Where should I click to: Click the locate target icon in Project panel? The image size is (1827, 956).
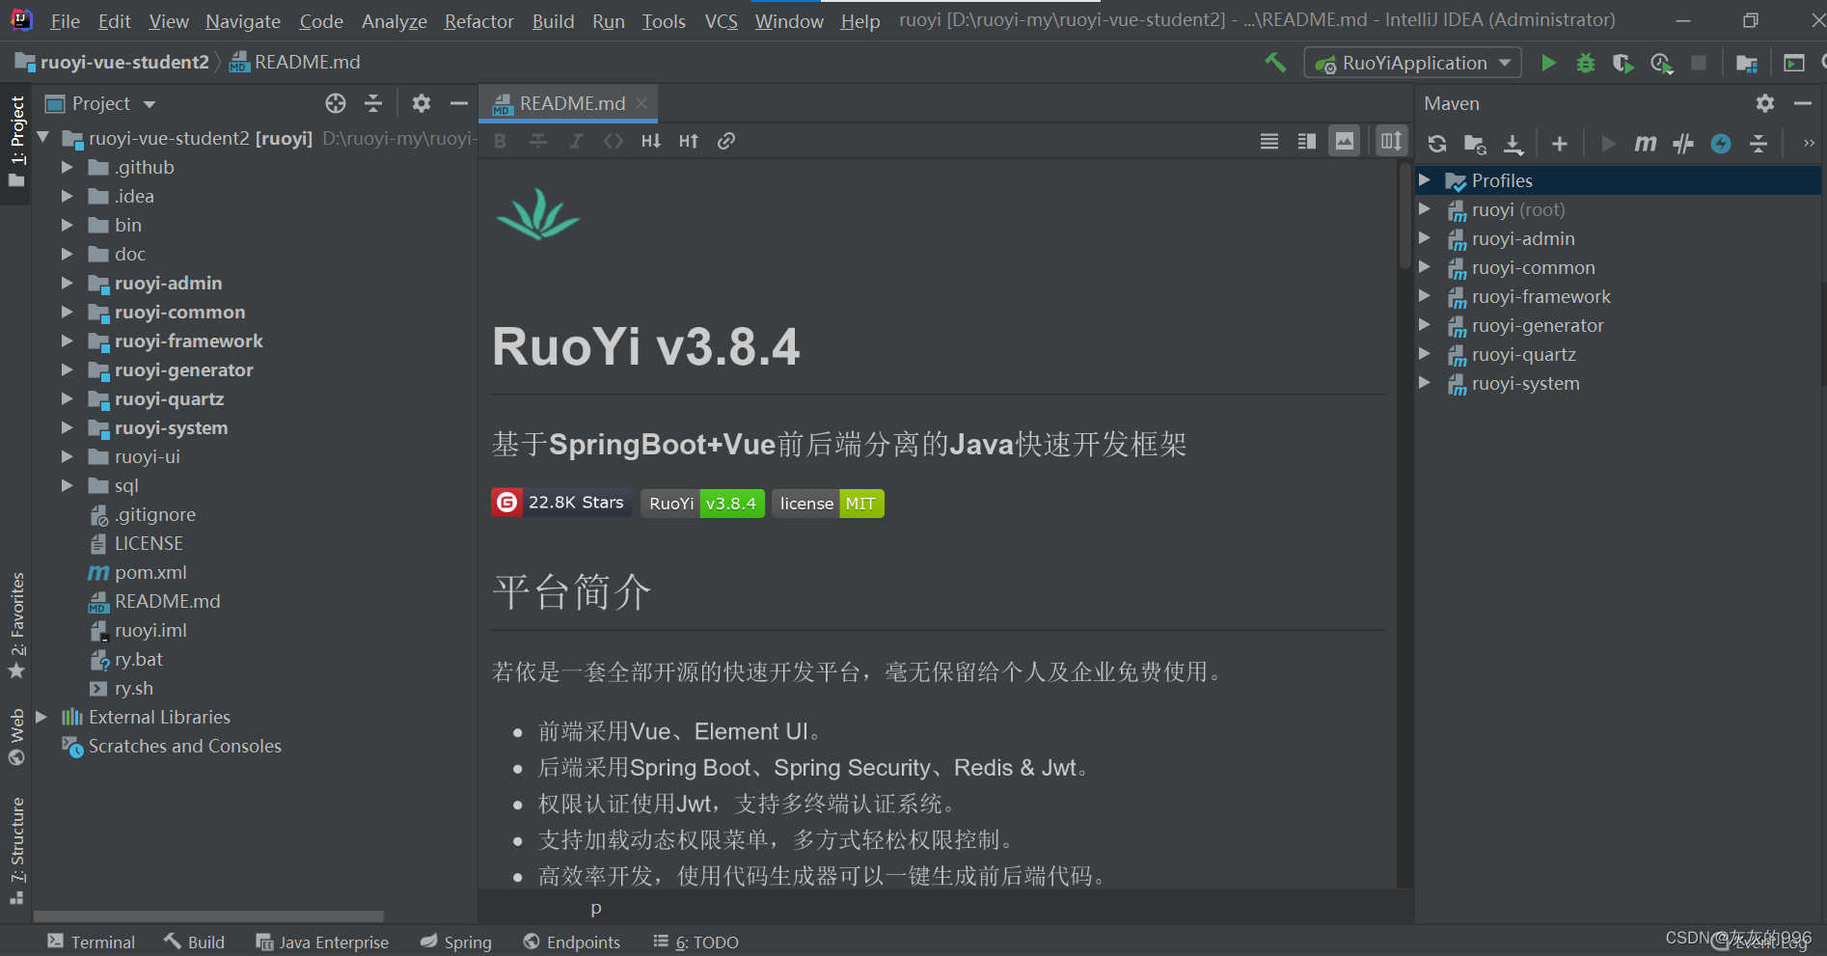point(336,103)
